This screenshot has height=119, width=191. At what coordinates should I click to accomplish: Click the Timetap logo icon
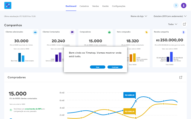8,6
